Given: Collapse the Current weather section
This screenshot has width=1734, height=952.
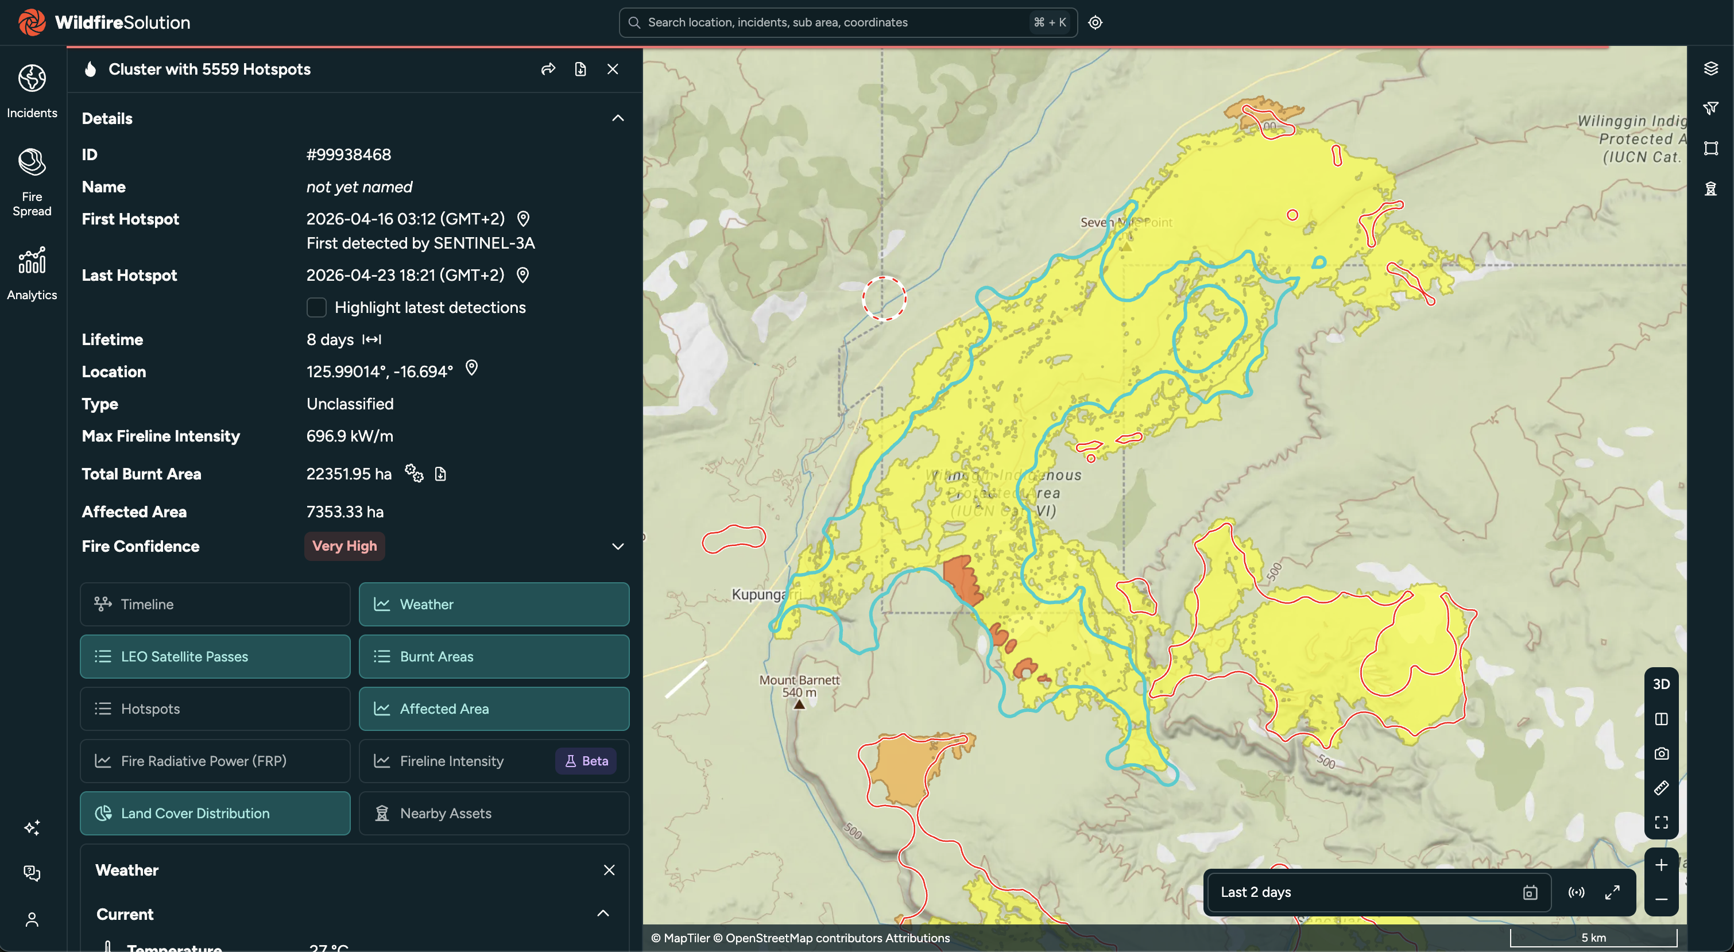Looking at the screenshot, I should pos(603,914).
